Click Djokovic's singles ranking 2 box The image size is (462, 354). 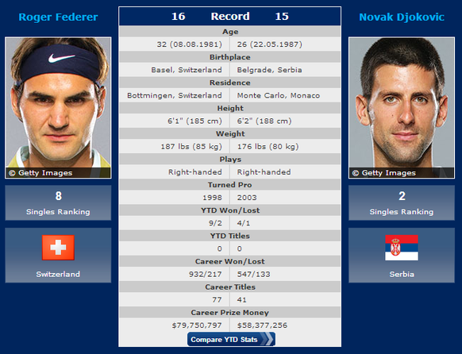[402, 202]
